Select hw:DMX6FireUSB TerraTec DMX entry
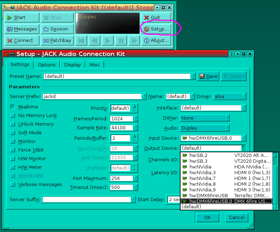 [227, 196]
